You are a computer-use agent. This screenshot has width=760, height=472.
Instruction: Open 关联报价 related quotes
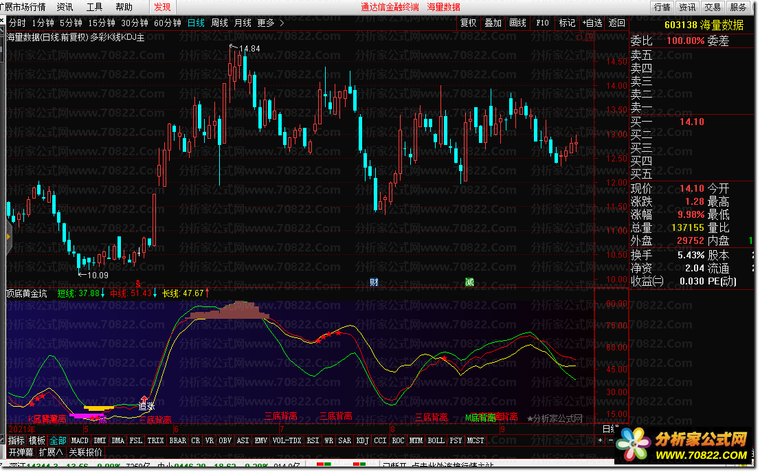(85, 452)
